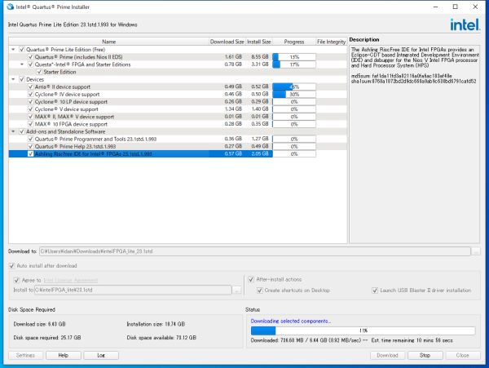Toggle Auto install after download checkbox
This screenshot has width=489, height=368.
click(x=12, y=266)
